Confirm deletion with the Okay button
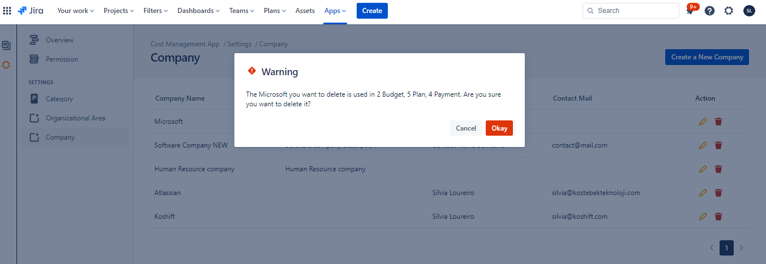 [499, 128]
